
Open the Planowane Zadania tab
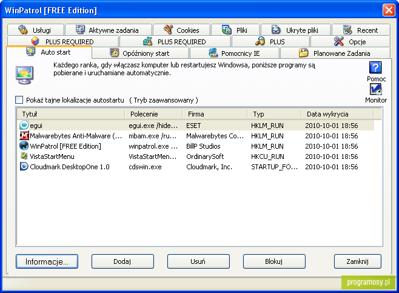(335, 53)
